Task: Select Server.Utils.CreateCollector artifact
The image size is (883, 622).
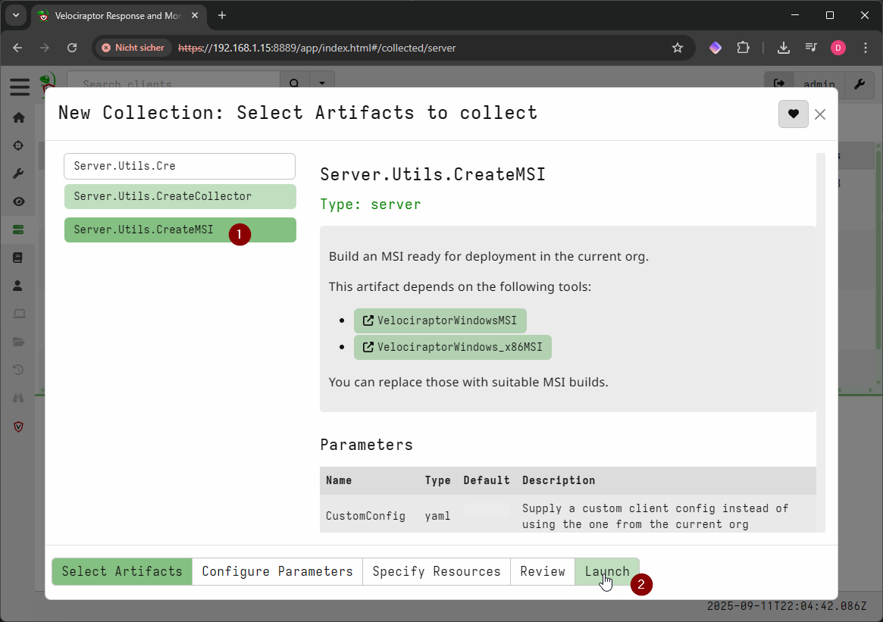Action: (180, 196)
